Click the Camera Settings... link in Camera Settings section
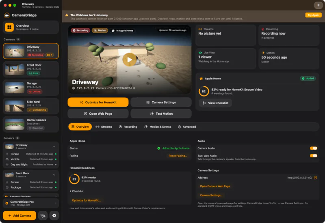 click(x=211, y=195)
